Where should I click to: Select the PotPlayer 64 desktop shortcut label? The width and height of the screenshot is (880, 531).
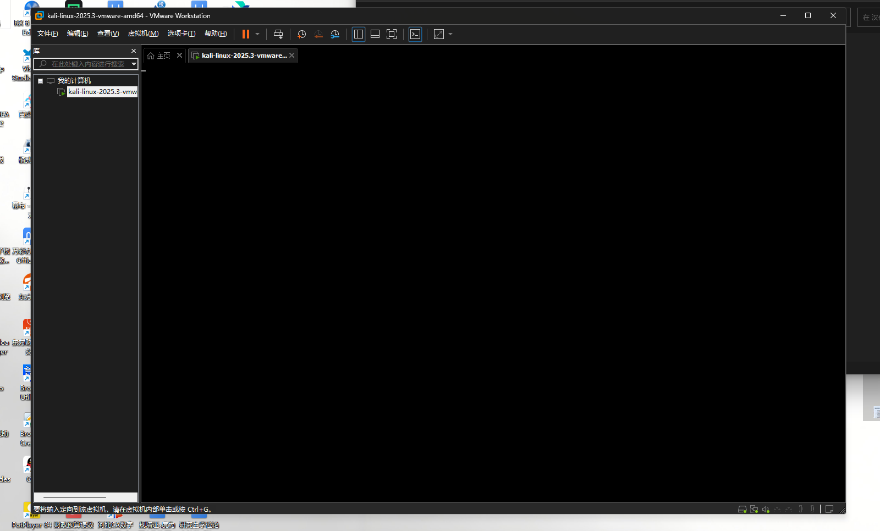tap(32, 525)
